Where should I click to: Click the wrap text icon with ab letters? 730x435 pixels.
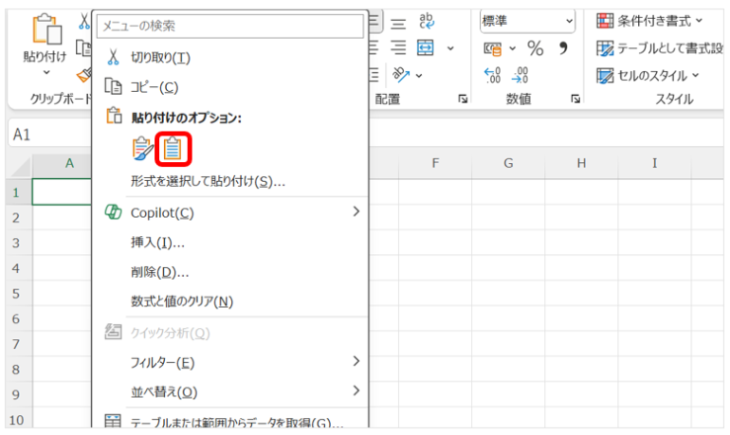pyautogui.click(x=426, y=21)
